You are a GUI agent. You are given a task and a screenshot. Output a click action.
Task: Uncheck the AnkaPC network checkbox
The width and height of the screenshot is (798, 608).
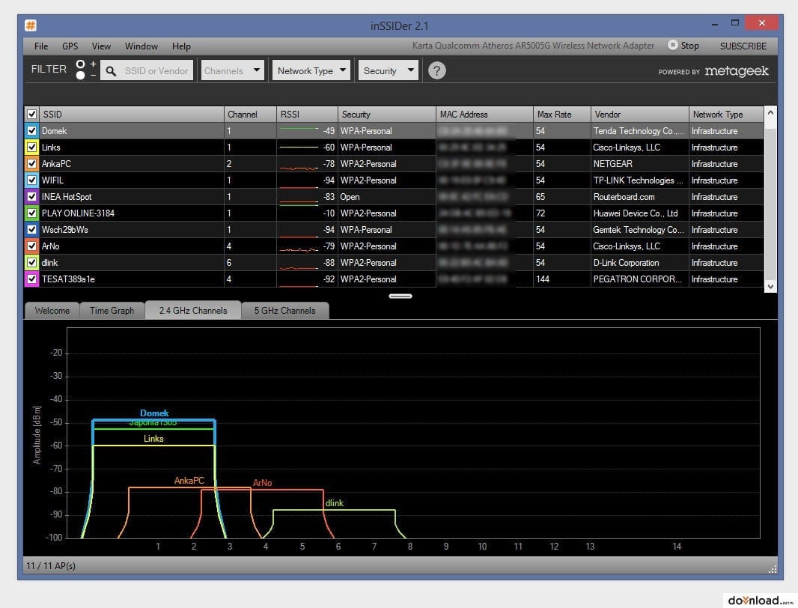(32, 163)
